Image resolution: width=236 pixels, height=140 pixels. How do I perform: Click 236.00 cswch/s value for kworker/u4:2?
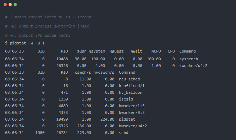click(x=84, y=126)
